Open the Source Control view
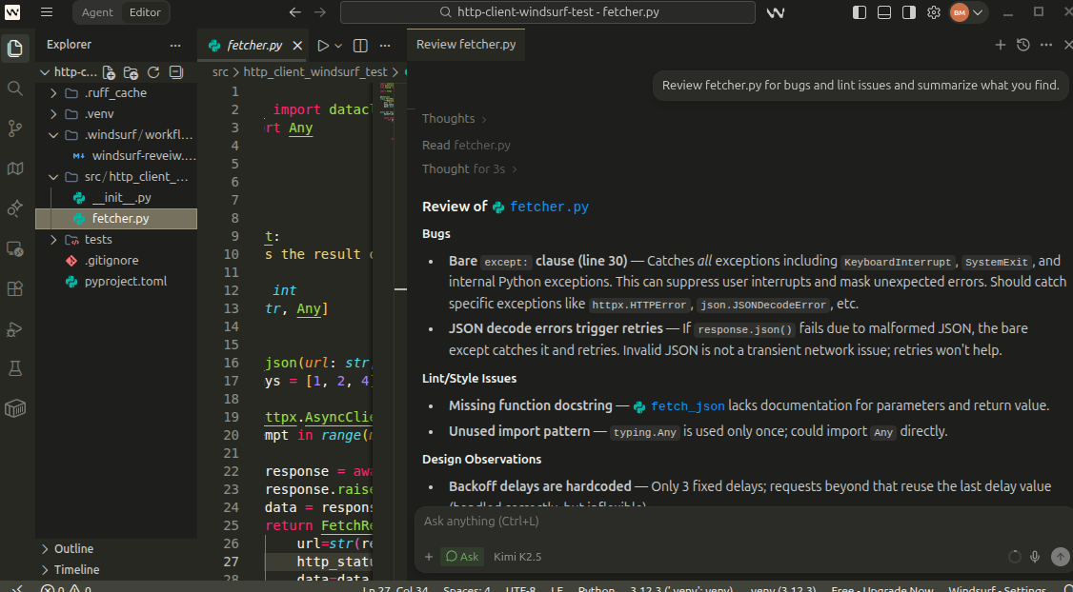This screenshot has height=592, width=1073. click(x=15, y=128)
